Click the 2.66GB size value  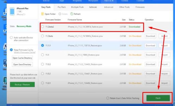[123, 45]
